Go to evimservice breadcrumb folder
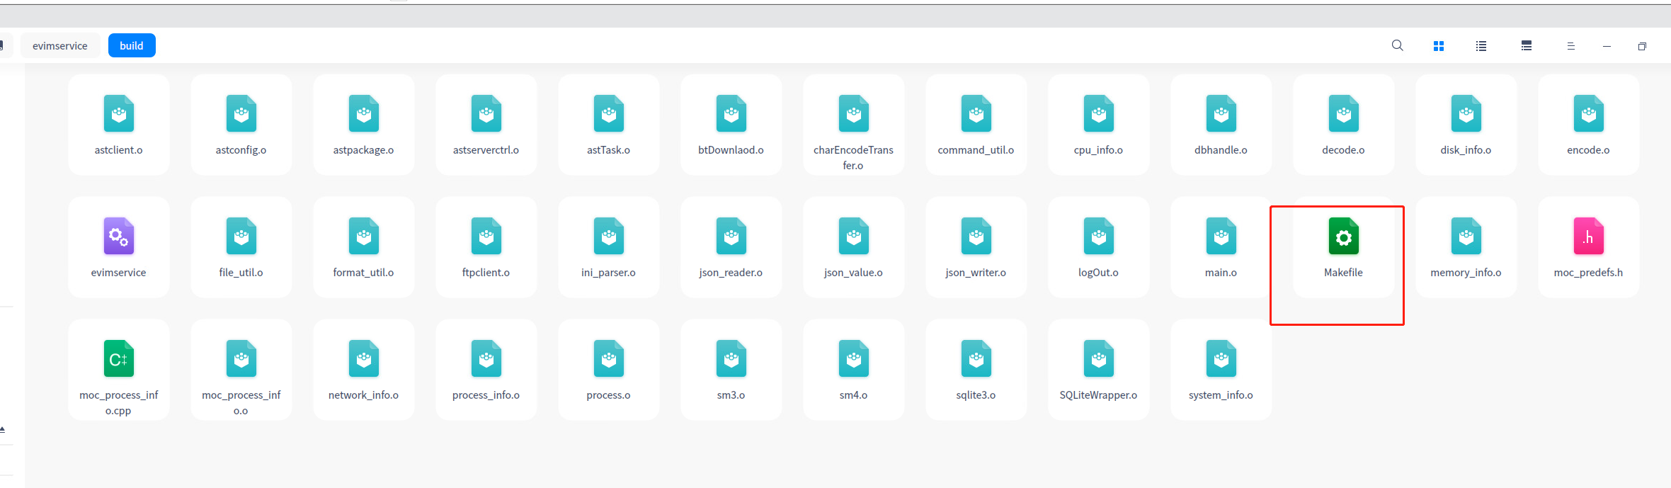1671x488 pixels. coord(60,46)
